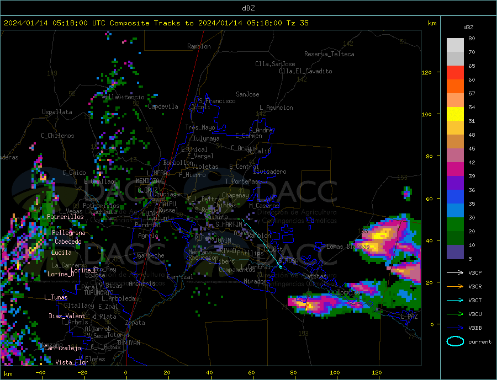Click the 'Ugarteche' place label
497x380 pixels.
point(149,255)
